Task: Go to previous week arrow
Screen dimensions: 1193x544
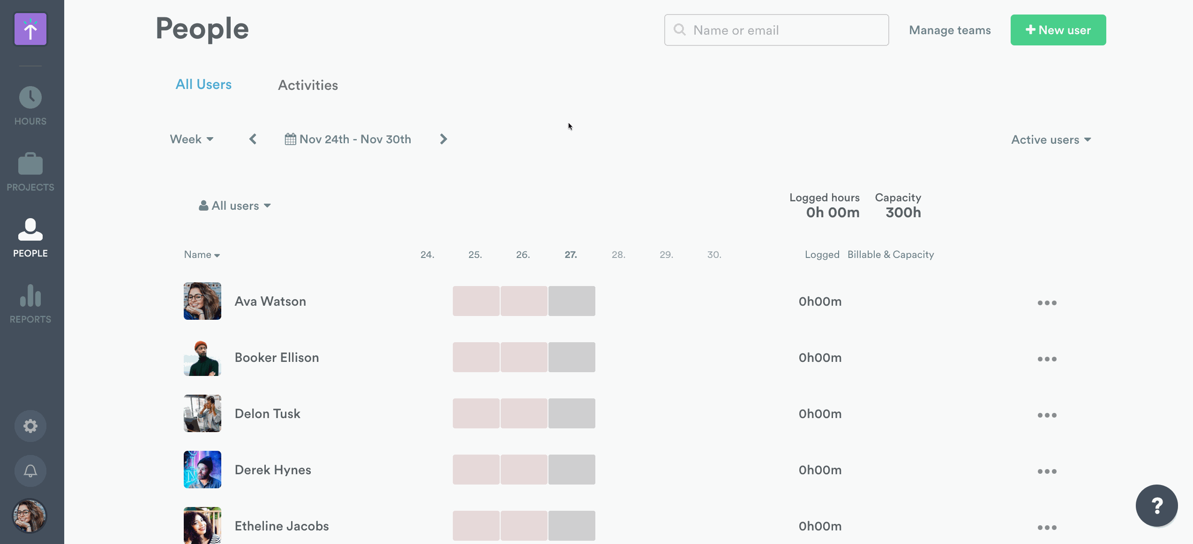Action: 253,140
